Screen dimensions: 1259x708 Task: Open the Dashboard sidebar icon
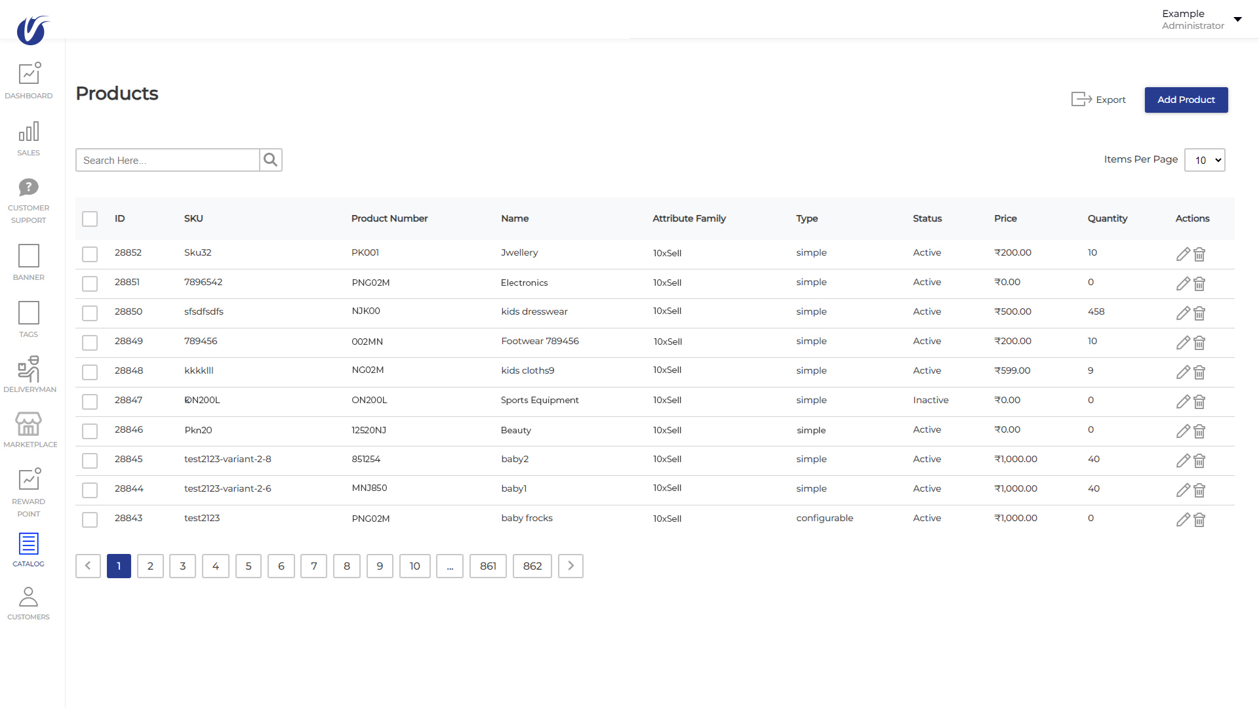(x=29, y=73)
